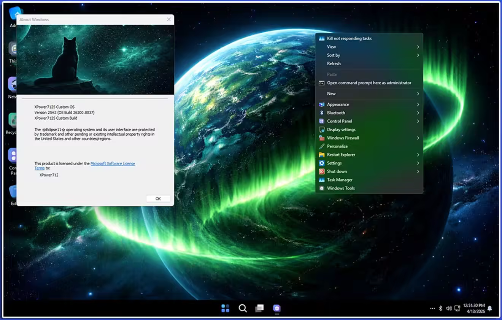
Task: Open the Microsoft Software License Terms link
Action: [x=113, y=163]
